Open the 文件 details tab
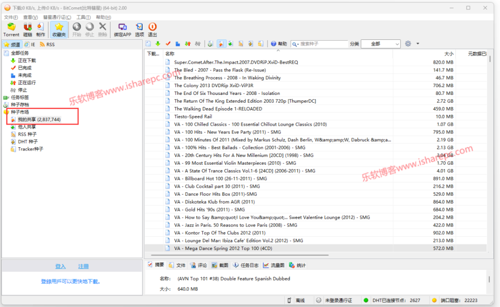The image size is (500, 307). (177, 265)
